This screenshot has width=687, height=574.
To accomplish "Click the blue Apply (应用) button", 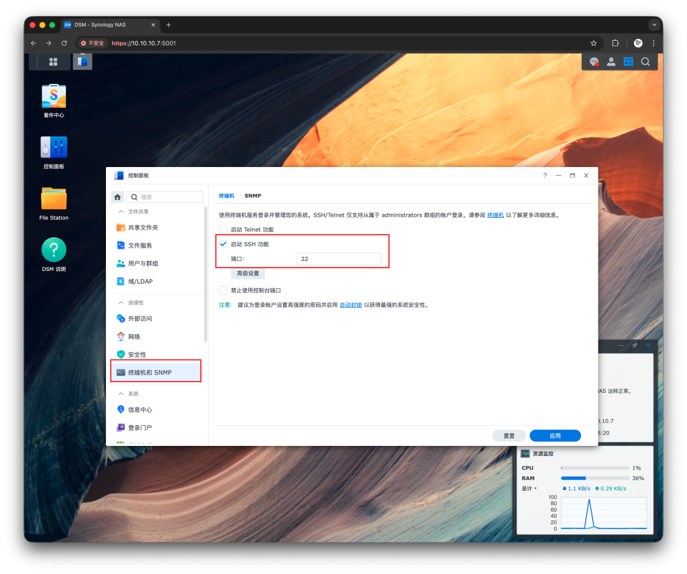I will click(555, 435).
